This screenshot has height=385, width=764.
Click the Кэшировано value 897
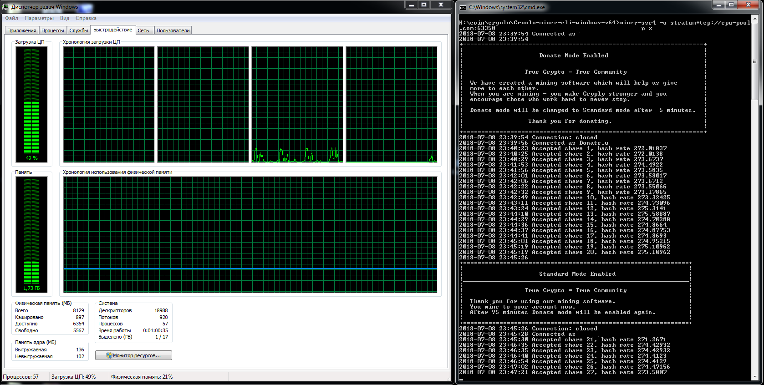[x=80, y=317]
